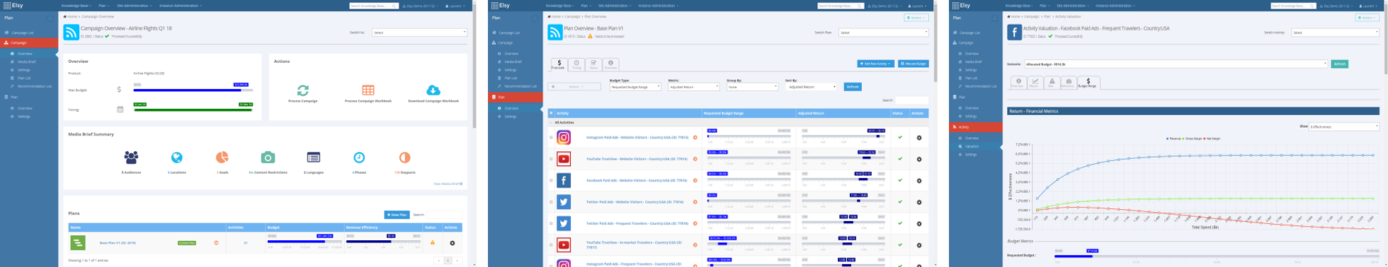Toggle checkbox for Facebook Website Visitors row
The image size is (1388, 267).
click(551, 181)
